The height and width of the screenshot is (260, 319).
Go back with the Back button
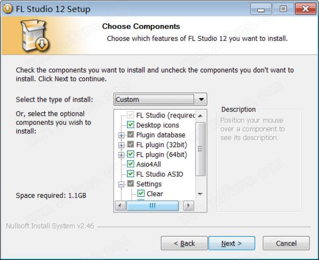[184, 243]
